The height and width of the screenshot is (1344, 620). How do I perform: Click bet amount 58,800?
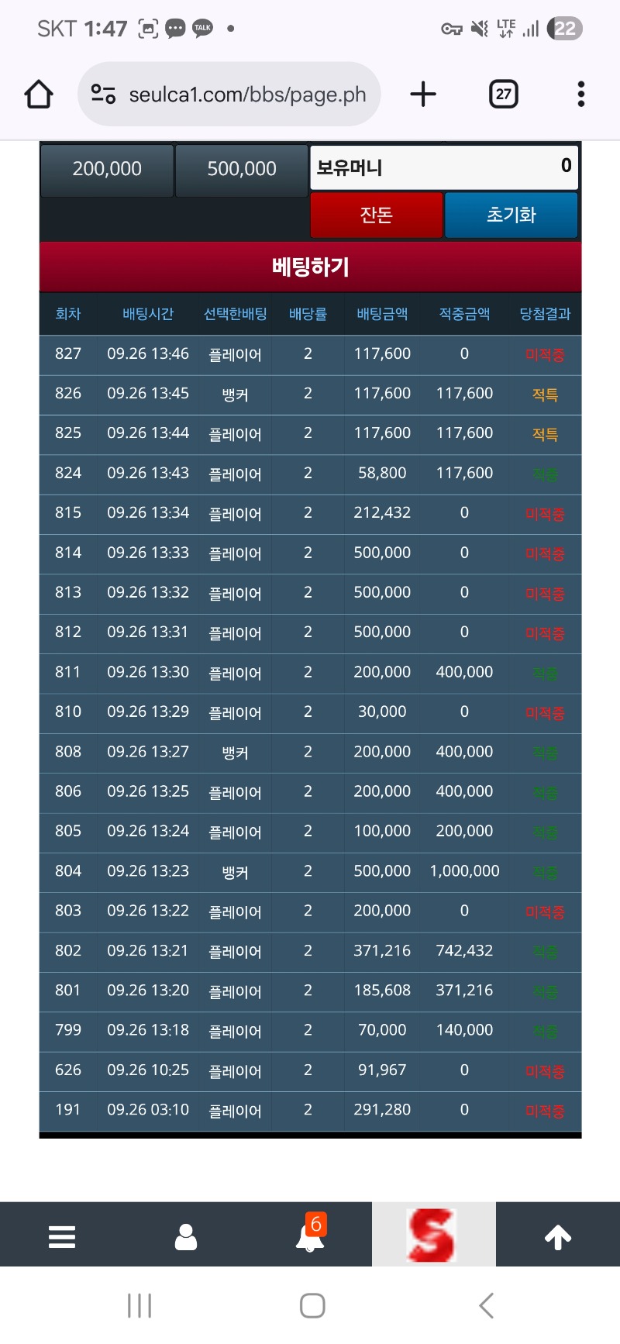pos(382,473)
